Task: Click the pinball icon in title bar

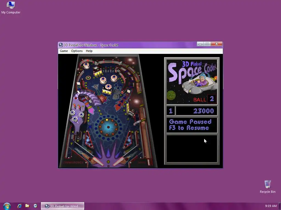Action: click(x=61, y=45)
